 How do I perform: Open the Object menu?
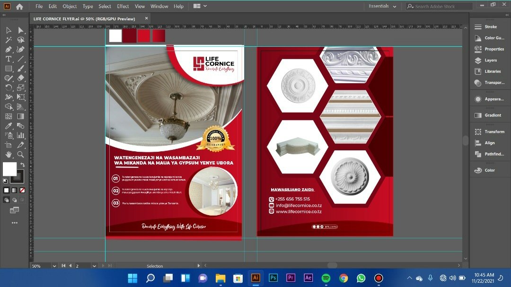[x=70, y=6]
